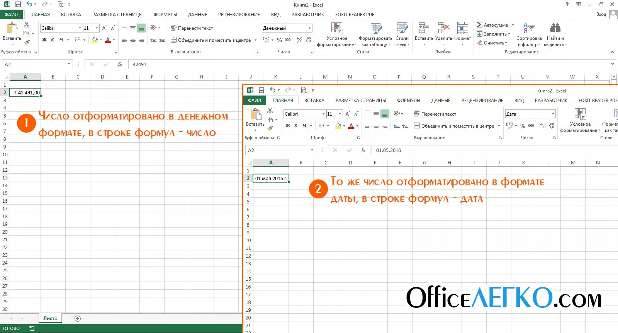This screenshot has height=333, width=618.
Task: Switch to ВСТАВКА tab in main window
Action: (x=71, y=14)
